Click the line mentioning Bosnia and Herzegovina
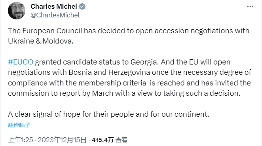Screen dimensions: 262x146 pyautogui.click(x=129, y=72)
